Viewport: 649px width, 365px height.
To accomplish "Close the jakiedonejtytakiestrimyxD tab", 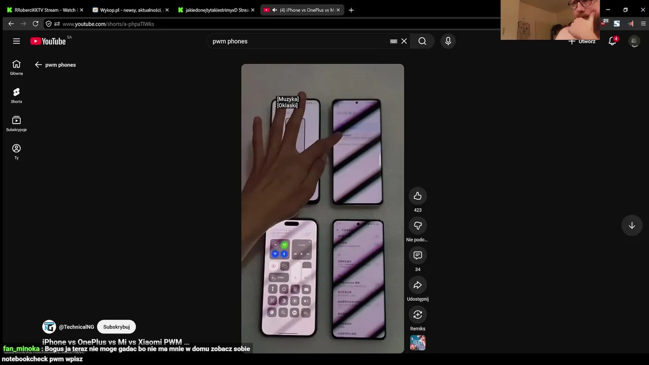I will [253, 10].
